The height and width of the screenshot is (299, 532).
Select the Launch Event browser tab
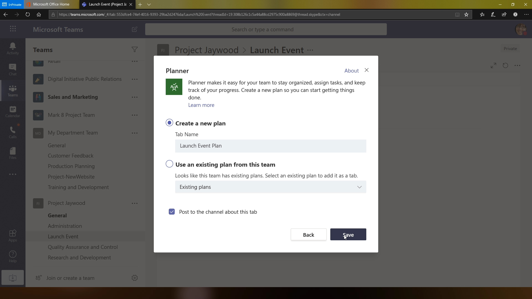(x=107, y=4)
